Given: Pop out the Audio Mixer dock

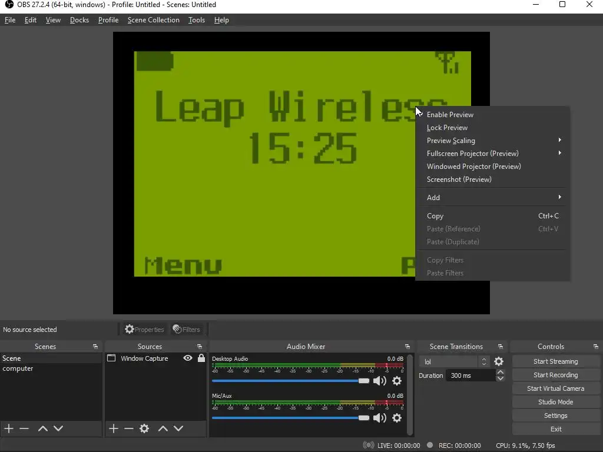Looking at the screenshot, I should click(x=407, y=347).
